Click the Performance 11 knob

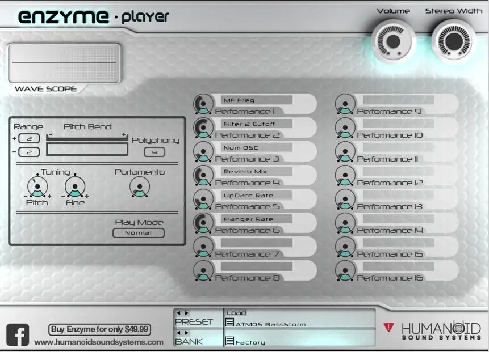click(345, 151)
